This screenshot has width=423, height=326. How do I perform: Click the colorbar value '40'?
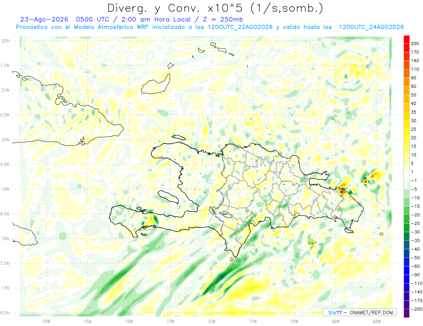tap(414, 103)
